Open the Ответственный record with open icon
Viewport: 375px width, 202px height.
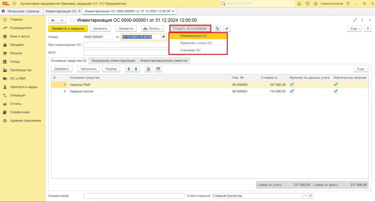click(x=311, y=196)
